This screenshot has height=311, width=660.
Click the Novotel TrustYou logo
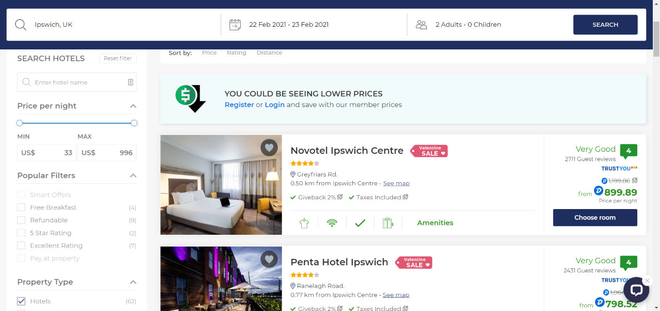click(619, 168)
